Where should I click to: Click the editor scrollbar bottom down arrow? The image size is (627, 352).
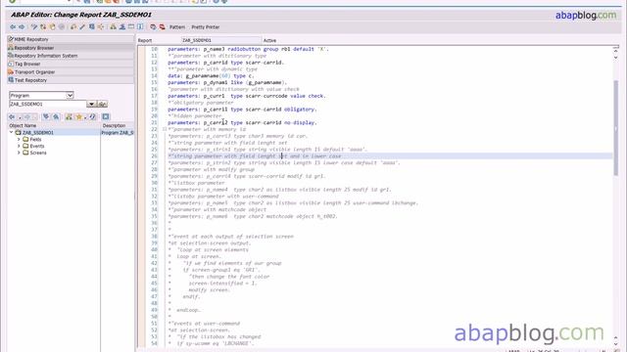pyautogui.click(x=616, y=344)
